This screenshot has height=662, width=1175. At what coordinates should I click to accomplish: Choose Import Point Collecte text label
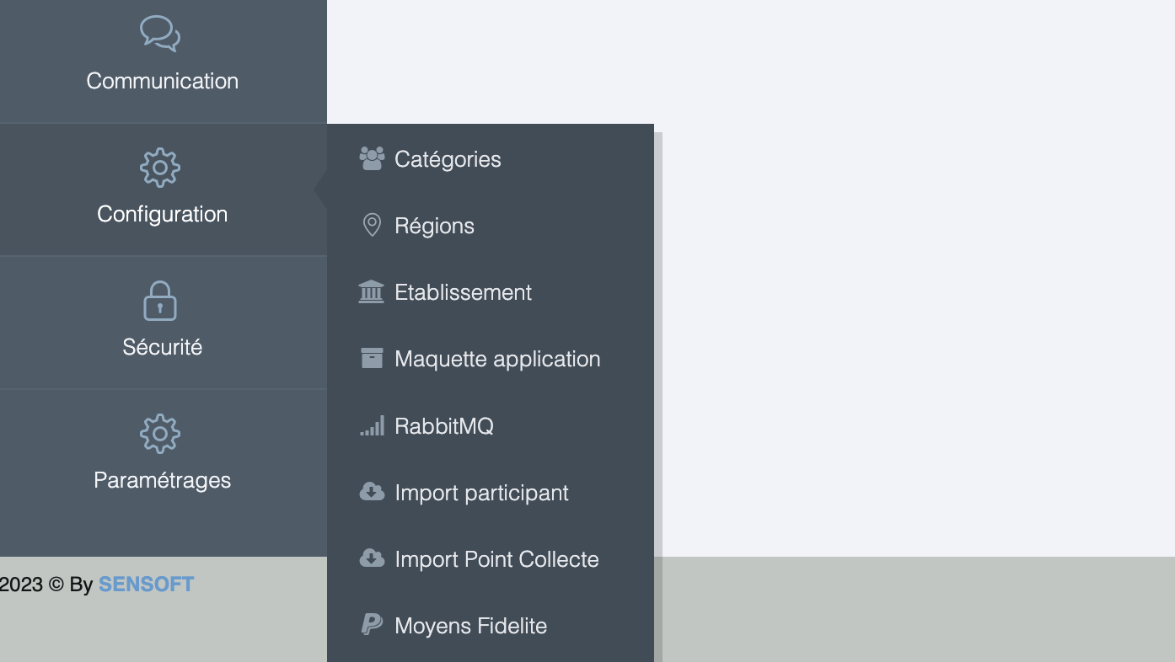(x=496, y=559)
